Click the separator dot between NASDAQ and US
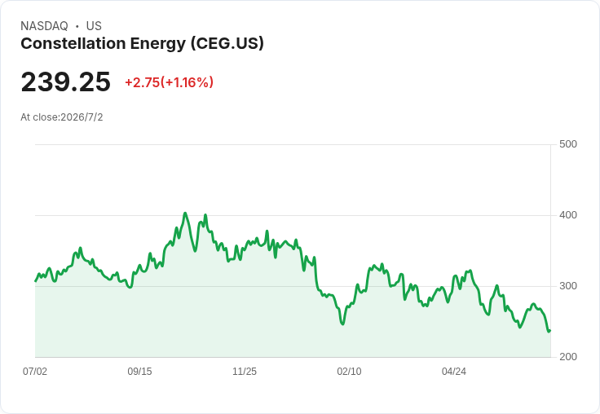Viewport: 600px width, 414px height. pos(77,26)
